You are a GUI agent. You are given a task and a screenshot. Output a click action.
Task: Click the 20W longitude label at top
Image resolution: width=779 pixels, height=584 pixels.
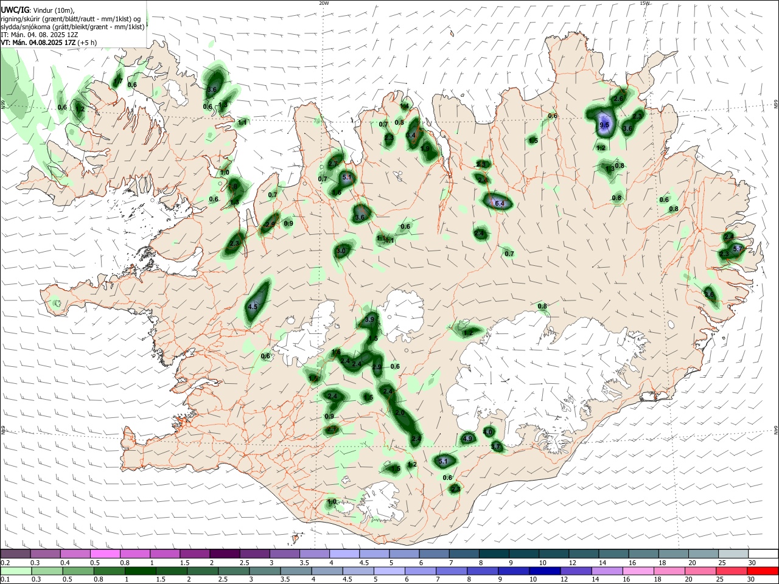(324, 3)
